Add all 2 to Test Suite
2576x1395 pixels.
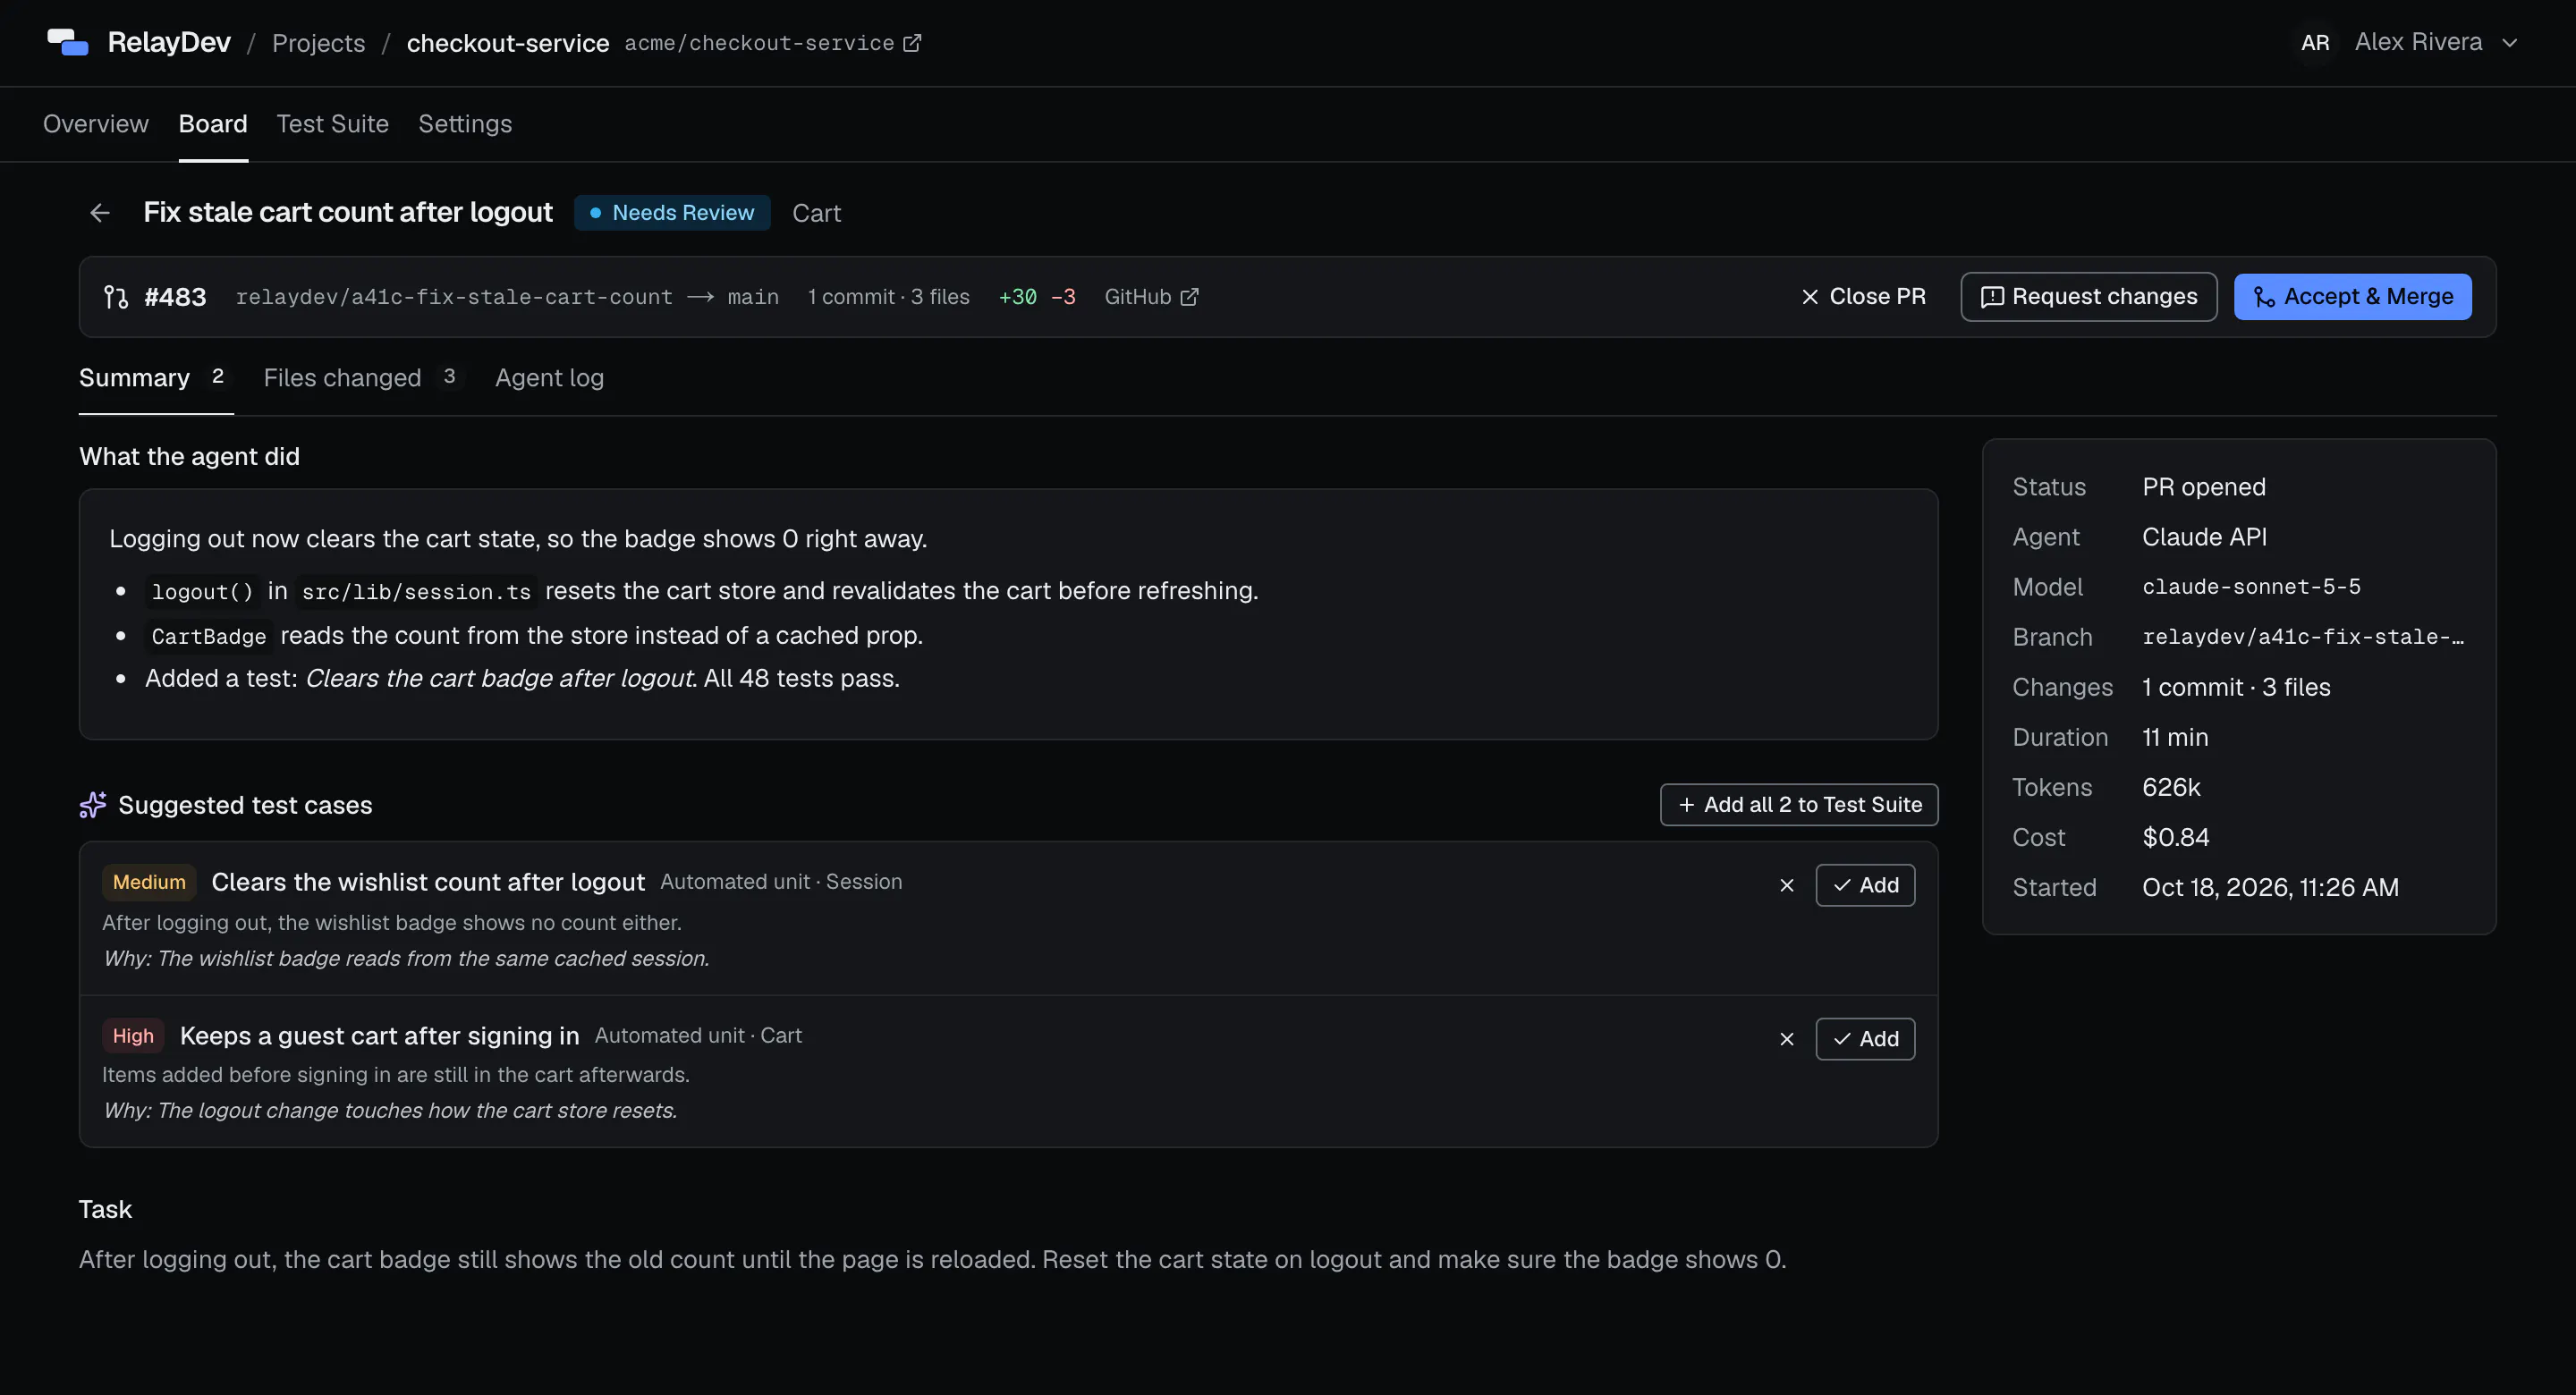[x=1799, y=805]
